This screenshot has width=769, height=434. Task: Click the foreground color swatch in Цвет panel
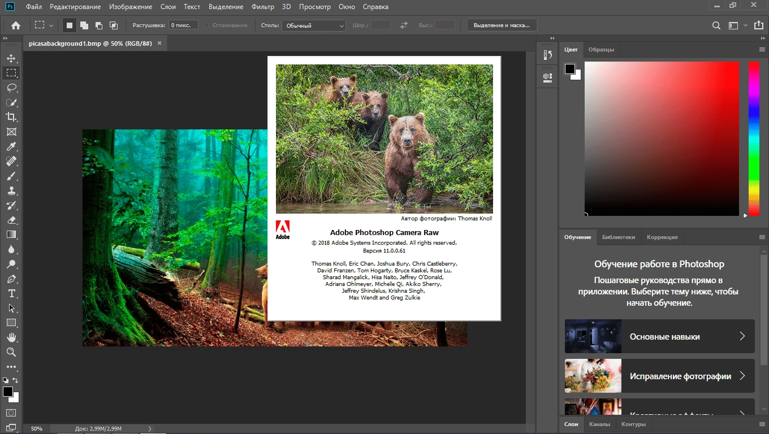[x=570, y=69]
